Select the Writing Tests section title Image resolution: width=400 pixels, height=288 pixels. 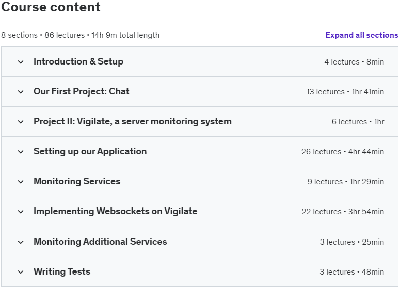tap(62, 271)
